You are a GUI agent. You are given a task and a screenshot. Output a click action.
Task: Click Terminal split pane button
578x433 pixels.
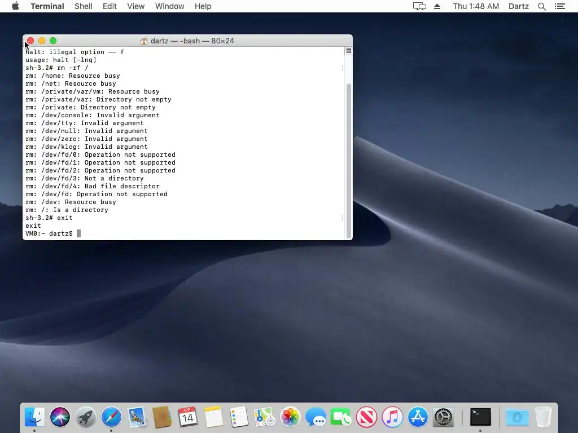pyautogui.click(x=348, y=51)
